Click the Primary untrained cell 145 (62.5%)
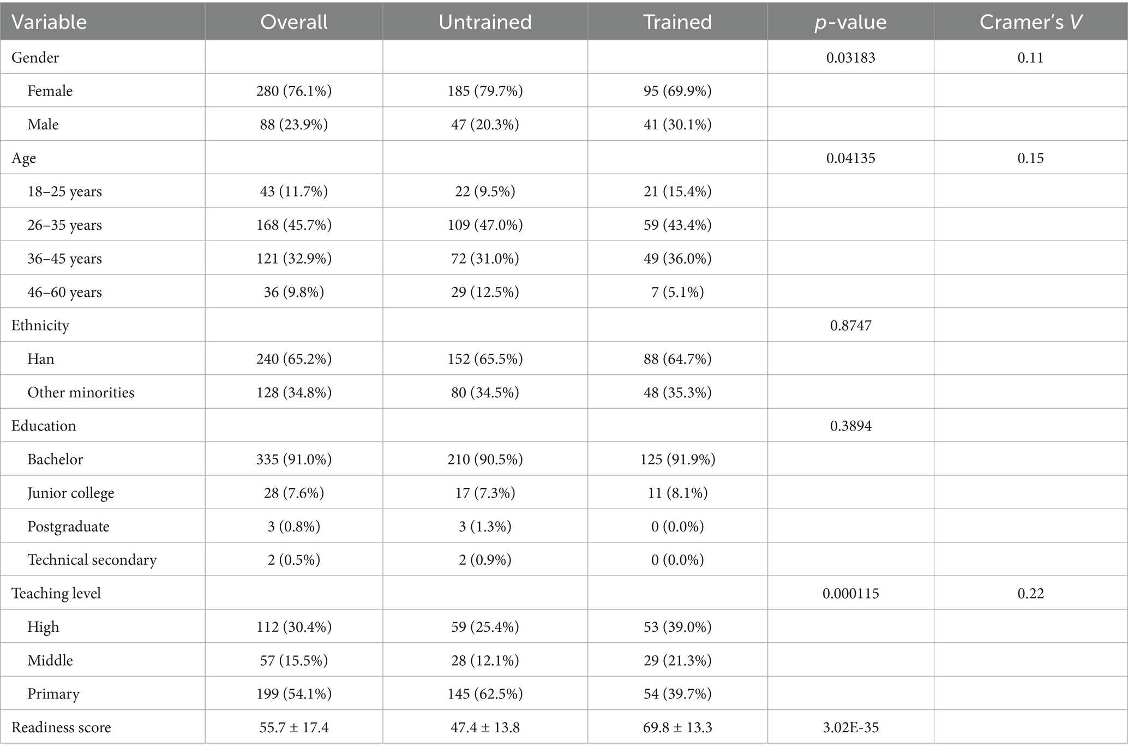The height and width of the screenshot is (753, 1128). [485, 694]
